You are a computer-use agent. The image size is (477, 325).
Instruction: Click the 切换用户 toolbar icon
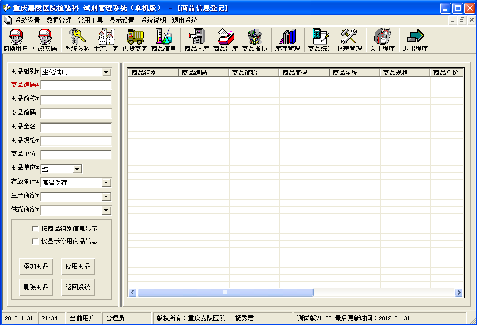pyautogui.click(x=16, y=40)
